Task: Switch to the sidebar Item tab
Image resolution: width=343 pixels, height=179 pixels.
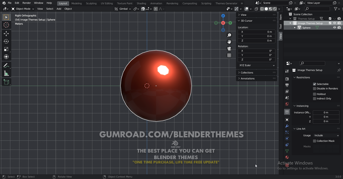Action: coord(281,17)
